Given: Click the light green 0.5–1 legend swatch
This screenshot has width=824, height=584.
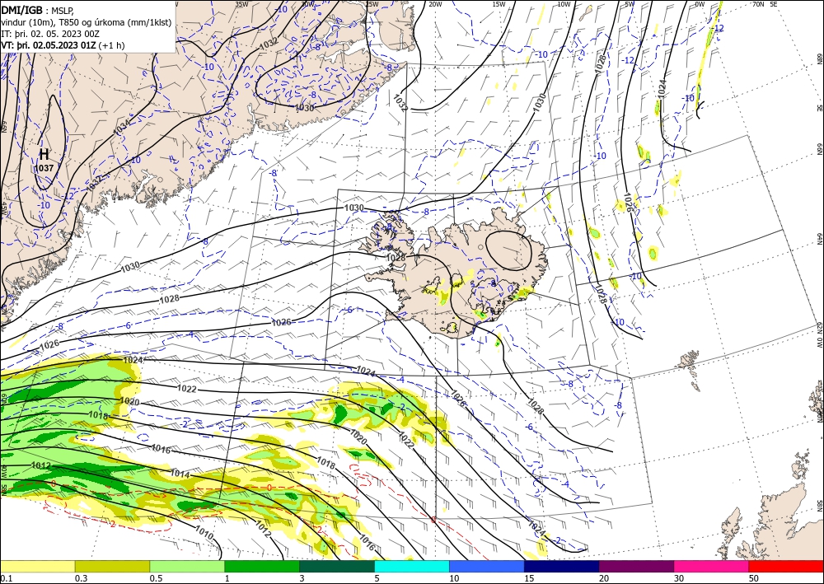Looking at the screenshot, I should point(187,566).
